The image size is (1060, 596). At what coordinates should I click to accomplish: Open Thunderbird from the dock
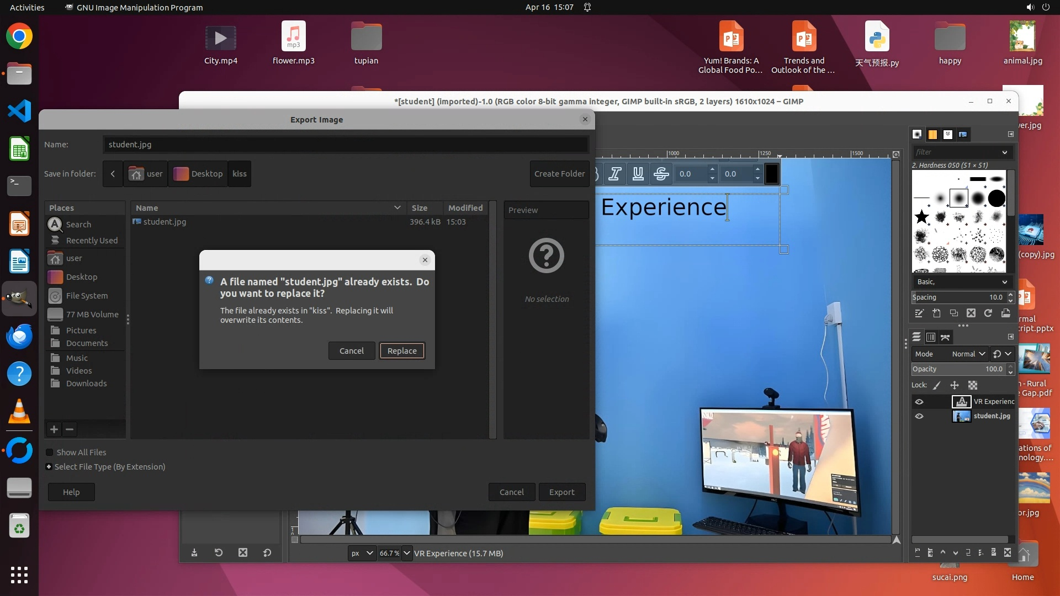(19, 336)
